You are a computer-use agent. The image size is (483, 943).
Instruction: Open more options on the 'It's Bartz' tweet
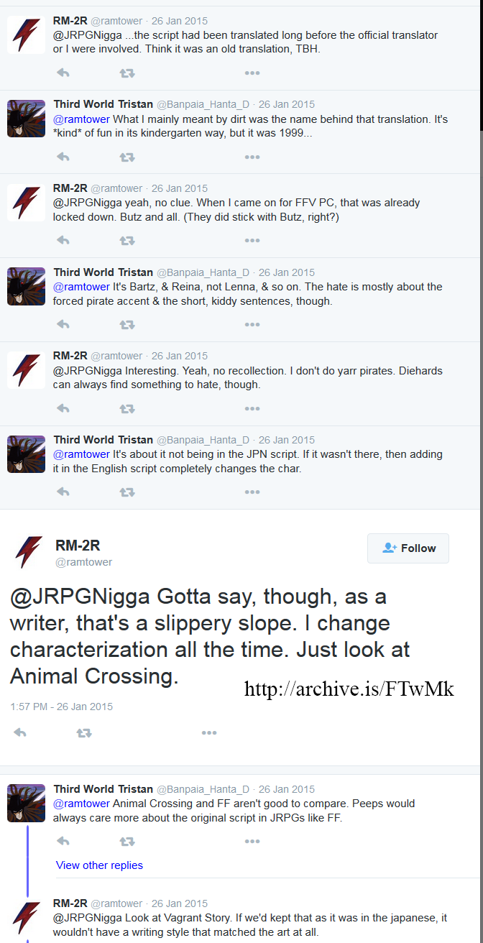pyautogui.click(x=252, y=325)
